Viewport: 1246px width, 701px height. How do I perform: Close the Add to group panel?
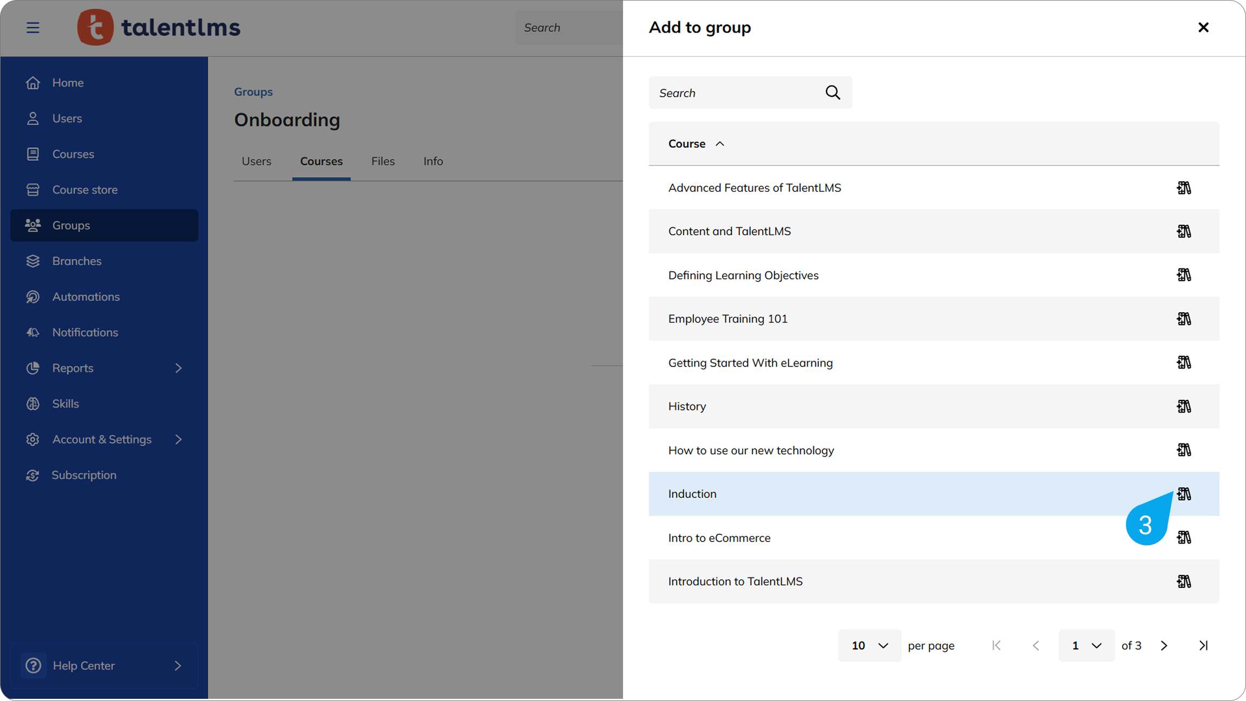(1203, 27)
